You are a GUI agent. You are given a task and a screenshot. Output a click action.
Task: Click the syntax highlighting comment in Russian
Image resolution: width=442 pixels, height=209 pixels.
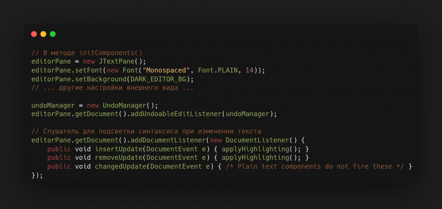coord(146,131)
